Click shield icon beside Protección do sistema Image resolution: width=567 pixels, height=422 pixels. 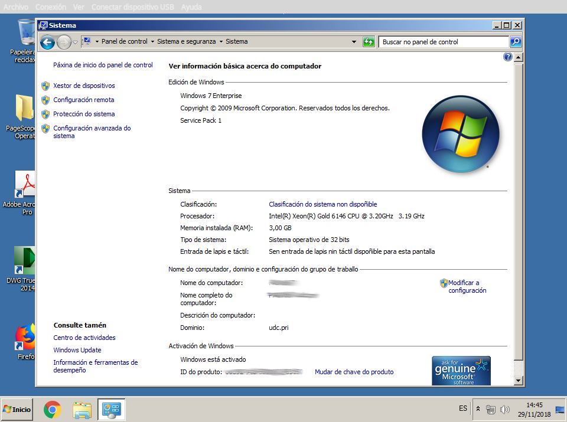click(45, 115)
